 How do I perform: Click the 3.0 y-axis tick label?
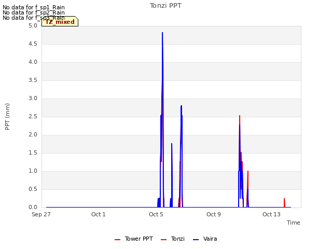pos(33,99)
